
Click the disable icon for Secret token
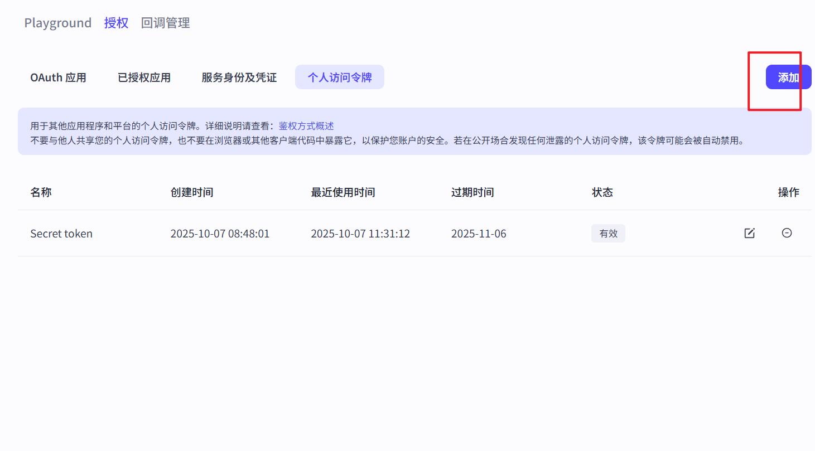tap(787, 233)
